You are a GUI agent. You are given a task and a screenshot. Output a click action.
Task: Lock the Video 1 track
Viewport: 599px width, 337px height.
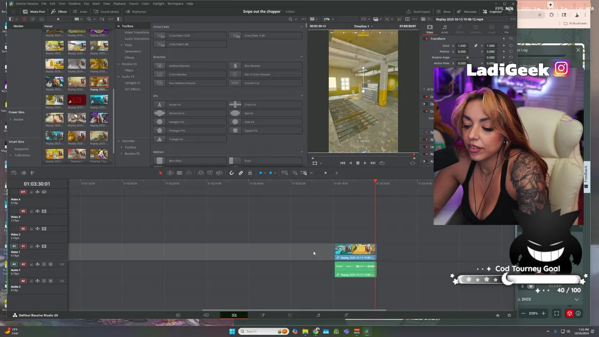31,246
